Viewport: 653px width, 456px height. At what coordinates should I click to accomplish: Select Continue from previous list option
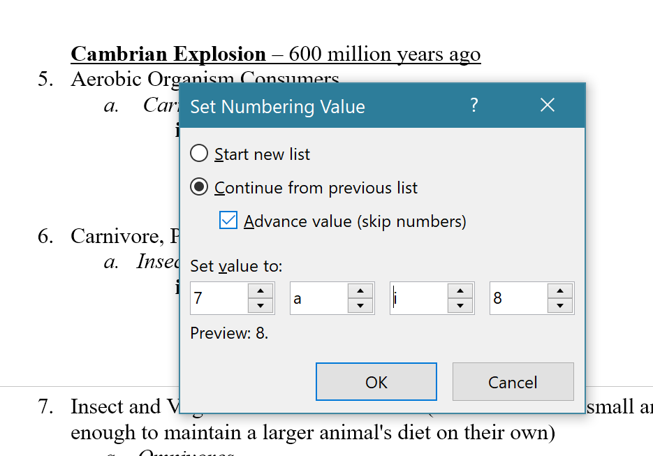coord(200,187)
